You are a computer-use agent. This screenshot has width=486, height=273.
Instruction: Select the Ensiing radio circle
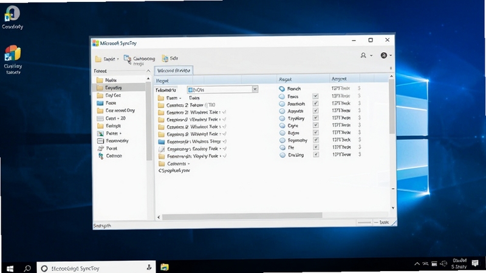tap(282, 155)
